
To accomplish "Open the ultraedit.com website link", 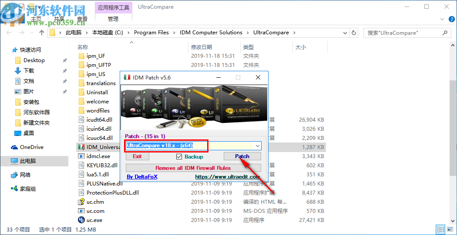I will pos(227,176).
